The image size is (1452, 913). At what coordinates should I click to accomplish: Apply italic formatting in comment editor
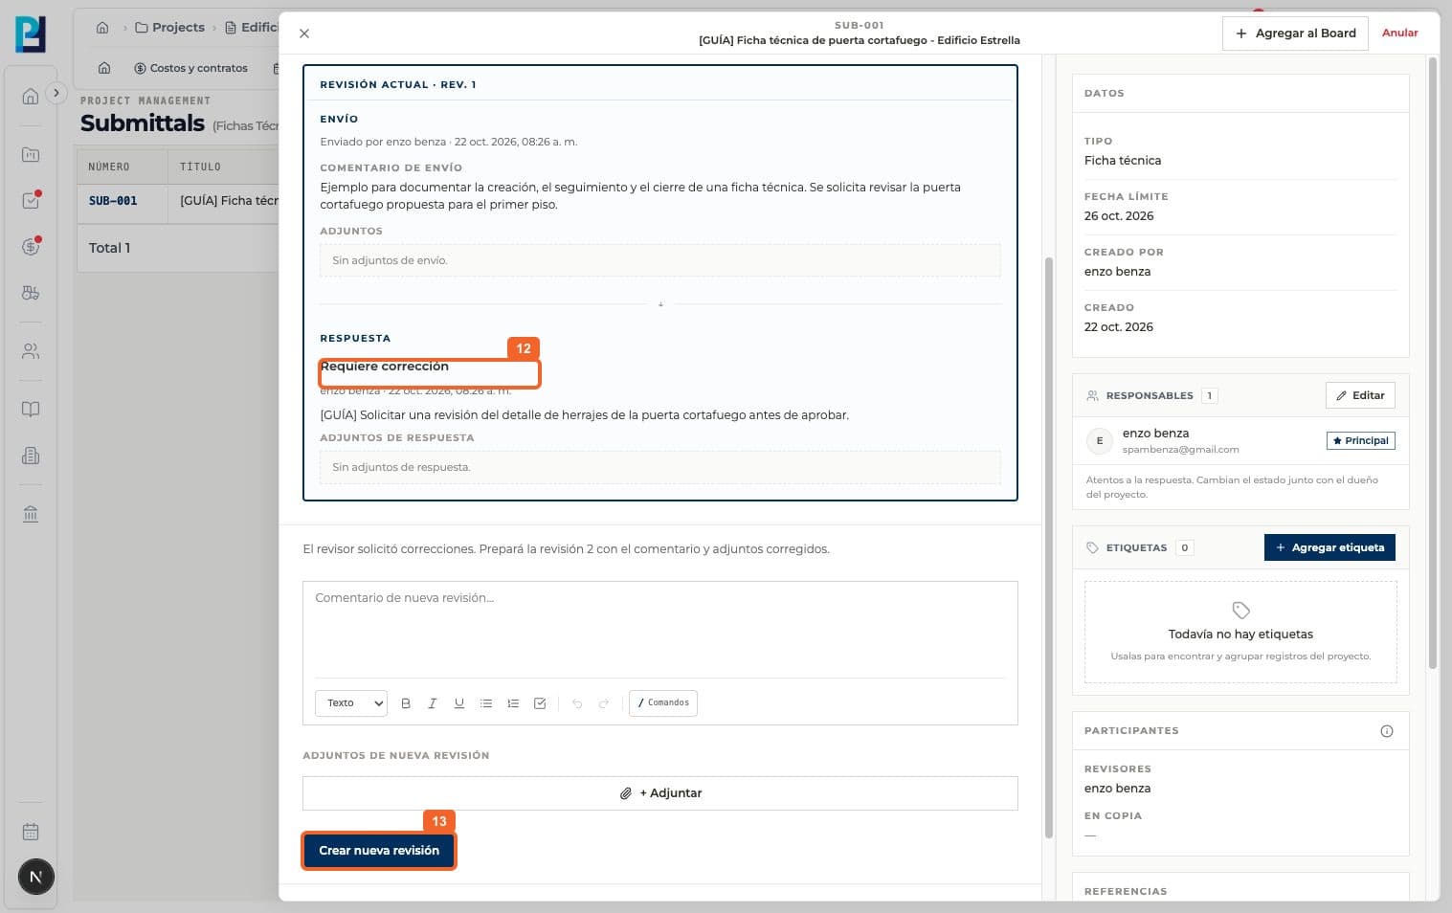433,703
